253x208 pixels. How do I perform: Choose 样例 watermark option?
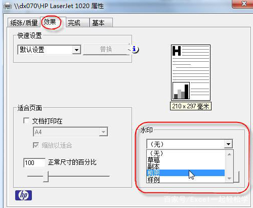pyautogui.click(x=186, y=179)
